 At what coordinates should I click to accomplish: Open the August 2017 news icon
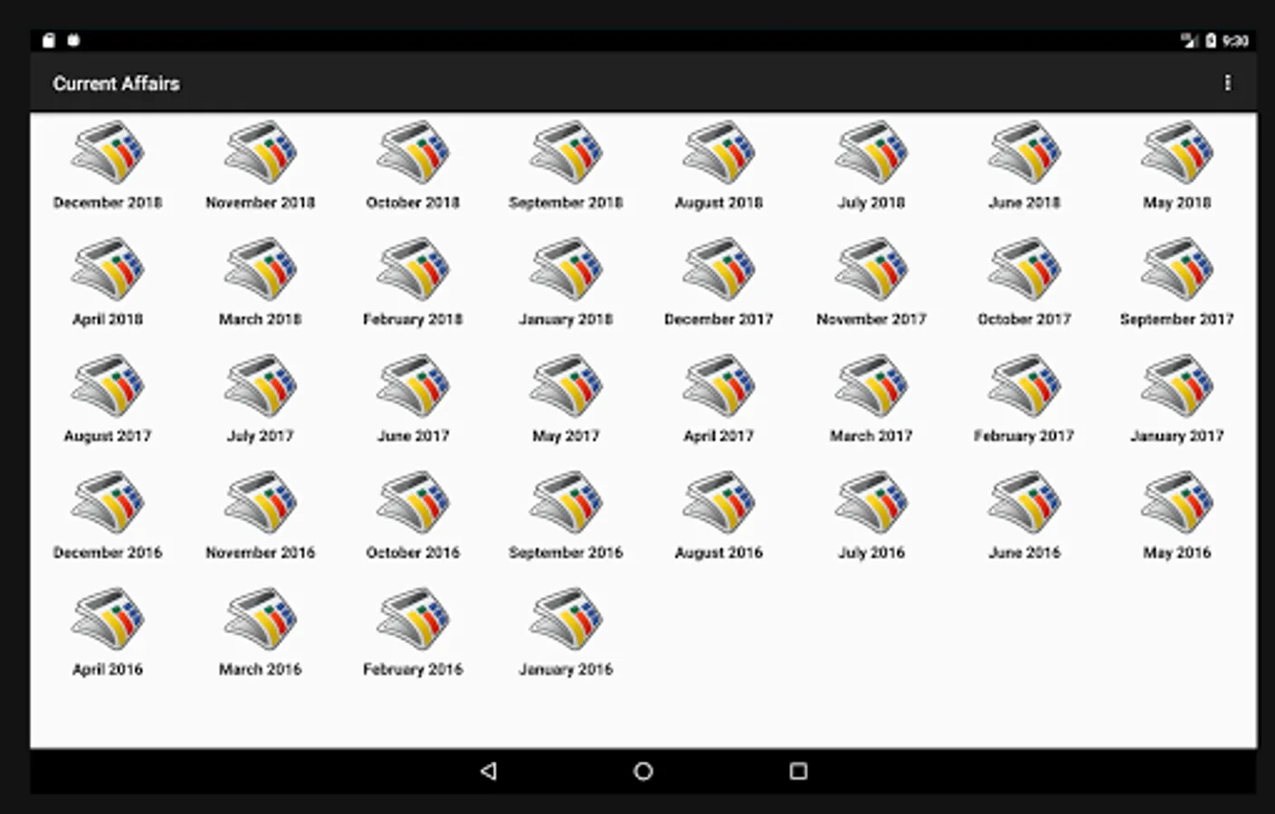(x=108, y=386)
